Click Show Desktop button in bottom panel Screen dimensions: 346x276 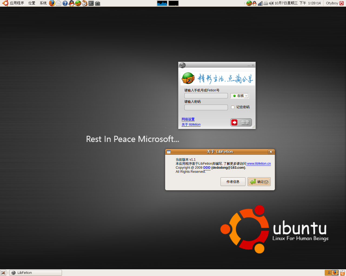3,273
